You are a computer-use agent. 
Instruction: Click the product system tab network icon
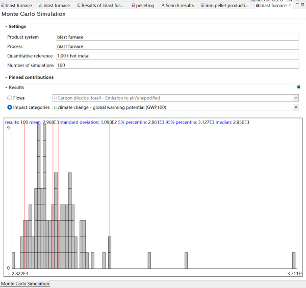tap(41, 6)
